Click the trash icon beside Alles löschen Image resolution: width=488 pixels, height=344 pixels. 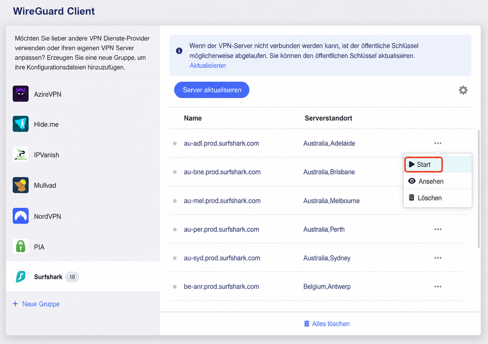click(306, 324)
